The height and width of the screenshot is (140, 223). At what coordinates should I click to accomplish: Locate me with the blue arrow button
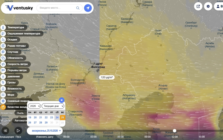click(x=88, y=8)
